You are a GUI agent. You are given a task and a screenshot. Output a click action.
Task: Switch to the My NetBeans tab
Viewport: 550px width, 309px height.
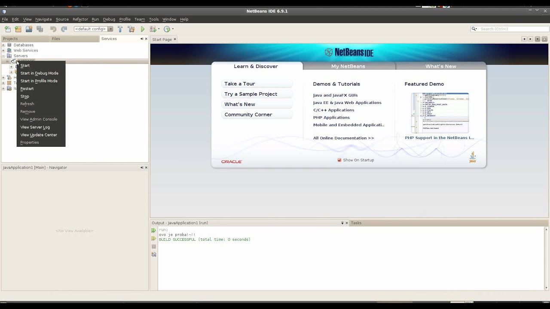coord(348,67)
